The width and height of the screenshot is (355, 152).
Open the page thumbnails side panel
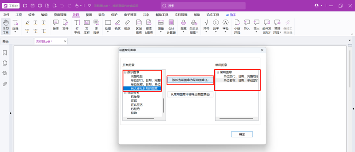coord(5,63)
